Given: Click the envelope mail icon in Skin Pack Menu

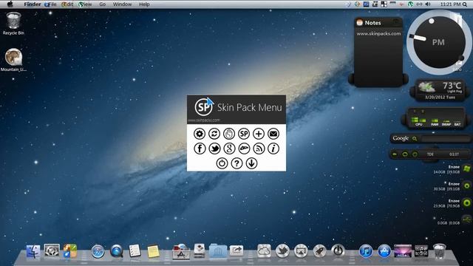Looking at the screenshot, I should coord(273,134).
